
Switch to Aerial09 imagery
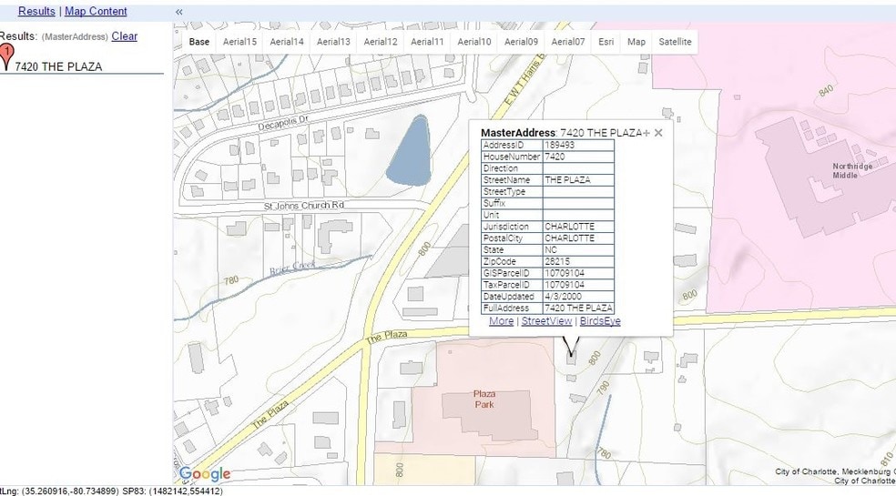coord(521,42)
